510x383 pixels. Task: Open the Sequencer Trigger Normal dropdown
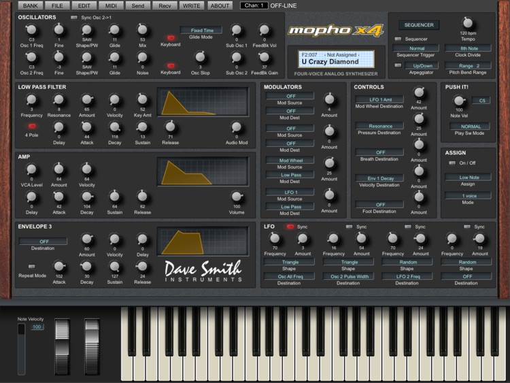point(416,48)
